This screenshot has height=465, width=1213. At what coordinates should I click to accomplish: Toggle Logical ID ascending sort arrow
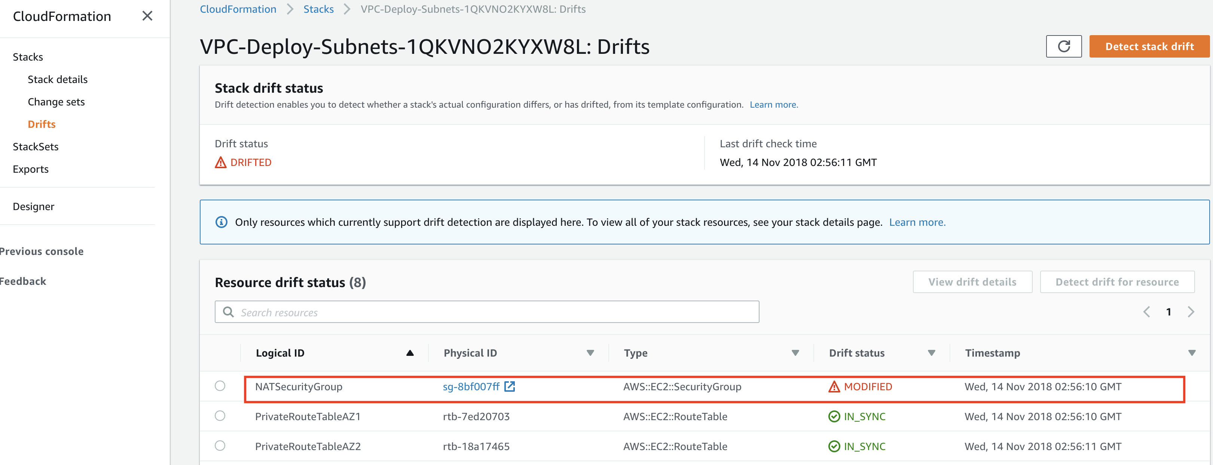(x=410, y=353)
